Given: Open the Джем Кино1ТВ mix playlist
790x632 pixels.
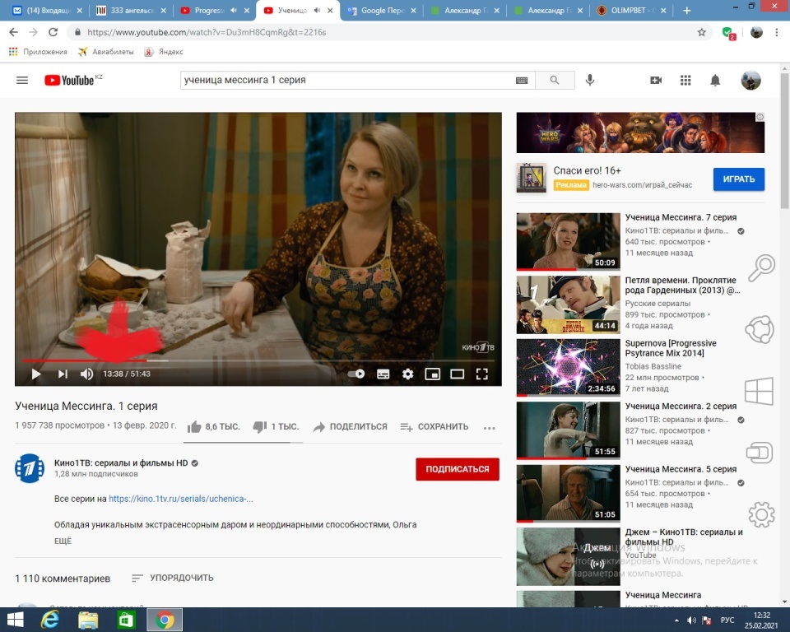Looking at the screenshot, I should coord(569,556).
